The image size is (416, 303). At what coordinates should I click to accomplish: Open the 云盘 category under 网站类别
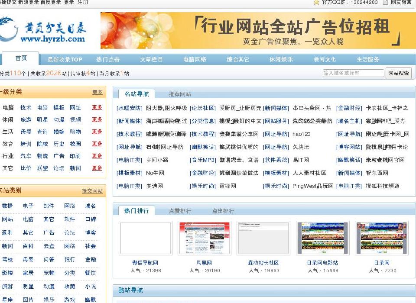49,246
